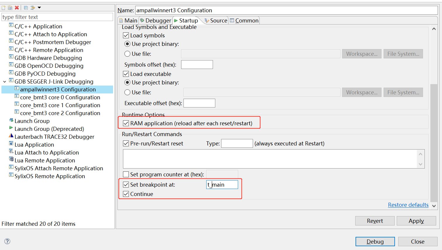Click the SylixOS Remote Application icon

(x=11, y=175)
